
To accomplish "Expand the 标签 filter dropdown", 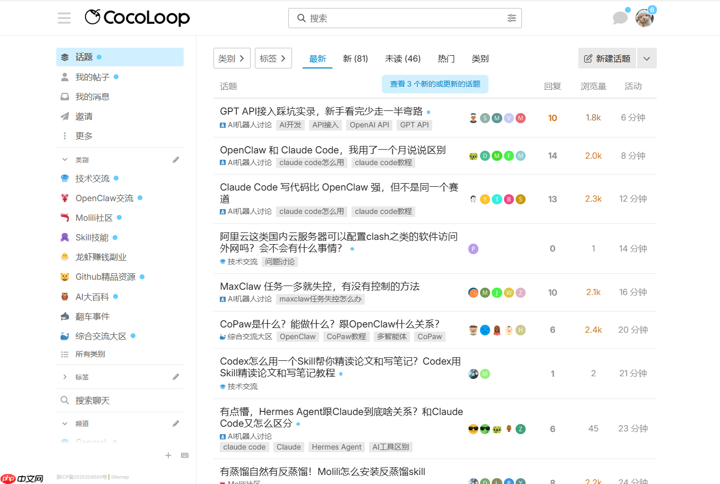I will tap(273, 58).
